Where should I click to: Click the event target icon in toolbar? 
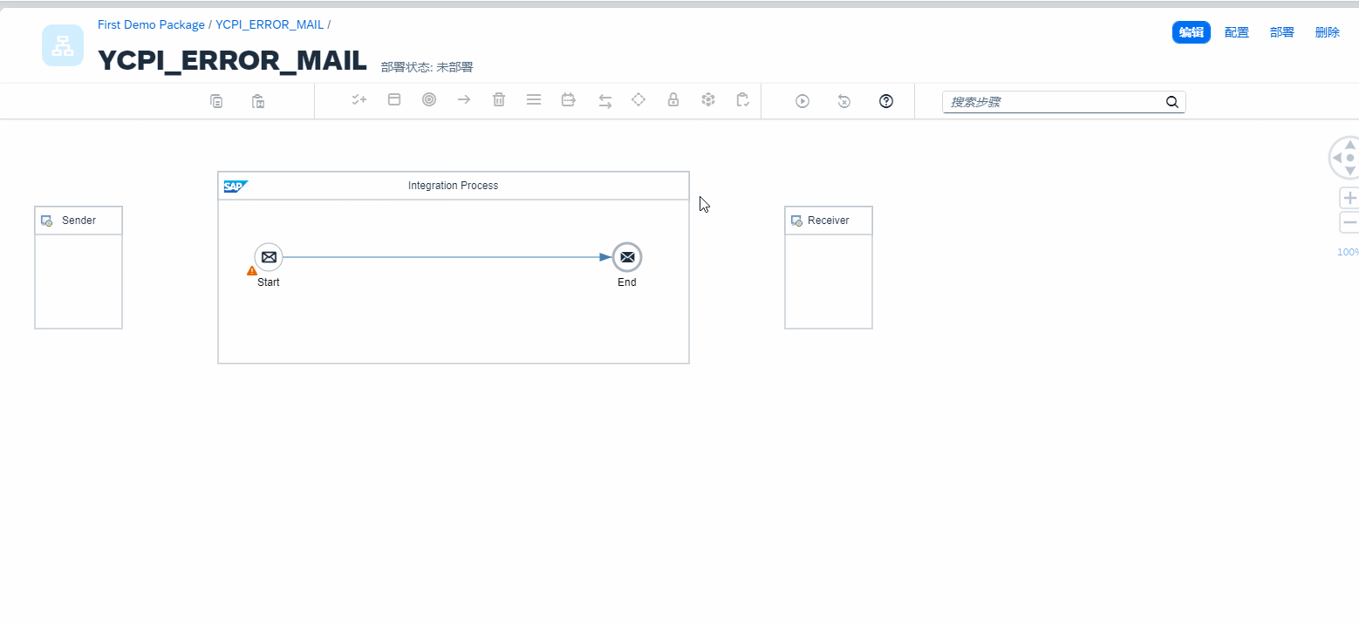click(428, 100)
